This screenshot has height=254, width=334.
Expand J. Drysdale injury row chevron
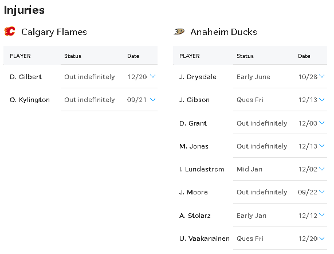click(x=321, y=76)
